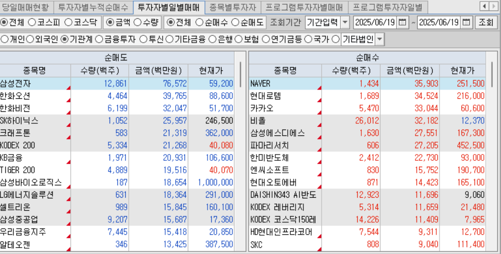501x254 pixels.
Task: Select NAVER row in 순매수 table
Action: (367, 84)
